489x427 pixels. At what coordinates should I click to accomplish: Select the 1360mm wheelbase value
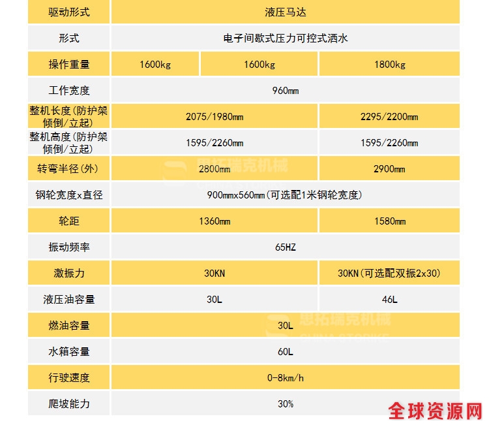215,221
